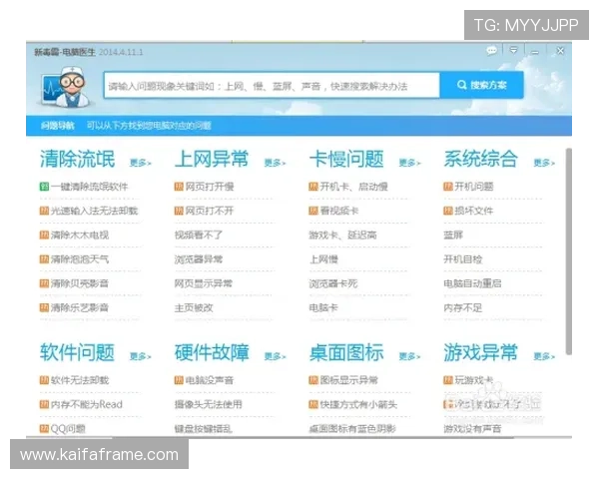
Task: Open the 电脑卡 link
Action: [x=323, y=307]
